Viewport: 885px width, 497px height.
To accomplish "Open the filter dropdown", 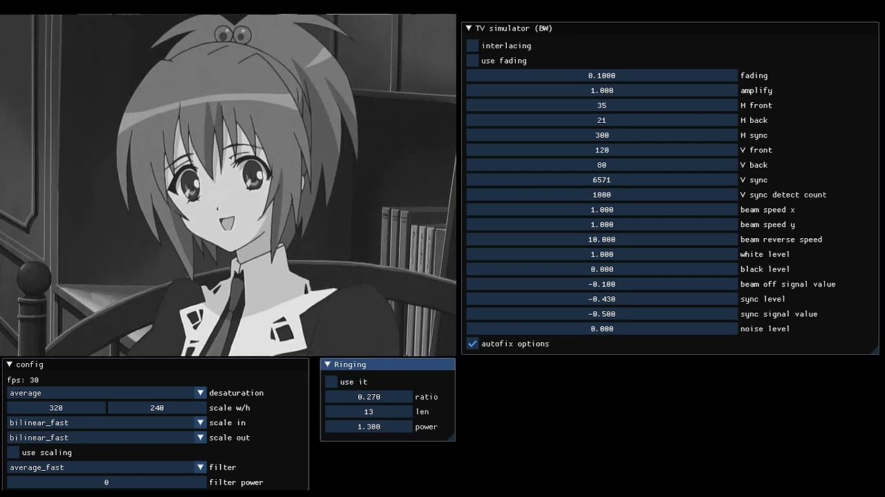I will coord(106,467).
